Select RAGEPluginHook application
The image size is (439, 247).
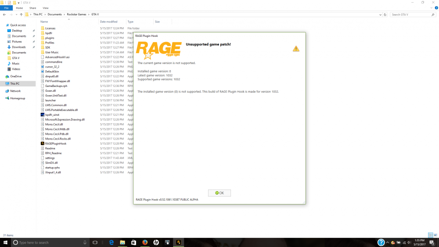coord(55,143)
